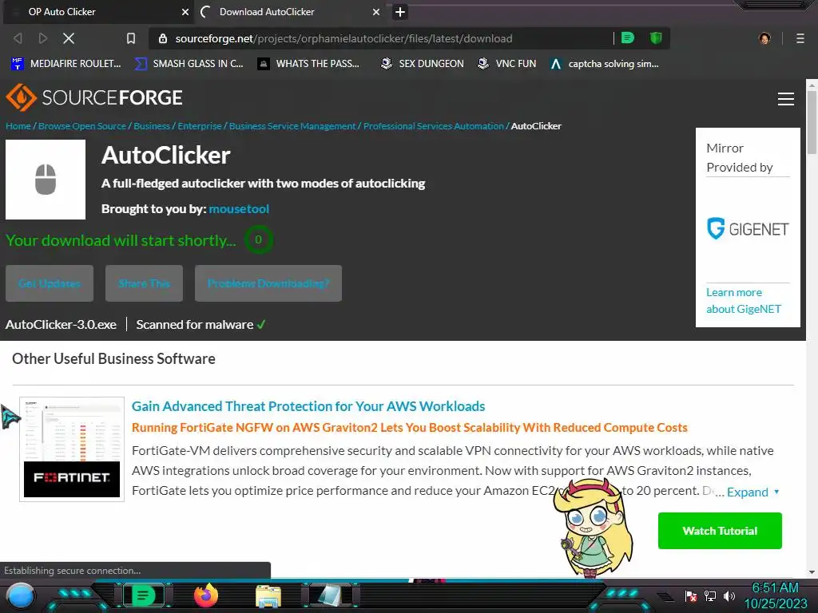The image size is (818, 613).
Task: Open the taskbar clock and date
Action: point(775,595)
